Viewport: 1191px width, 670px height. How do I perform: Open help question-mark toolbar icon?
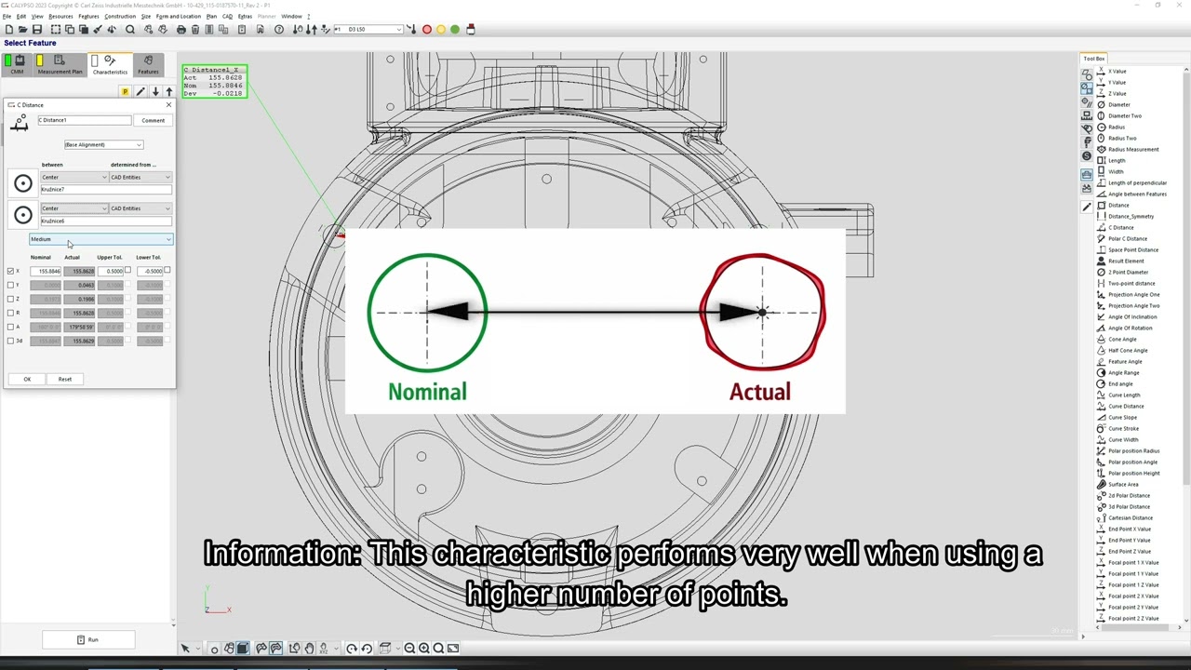point(279,30)
